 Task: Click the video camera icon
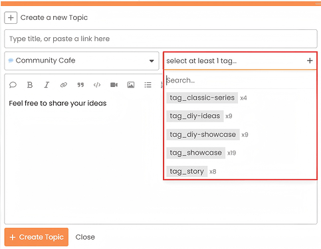click(114, 85)
